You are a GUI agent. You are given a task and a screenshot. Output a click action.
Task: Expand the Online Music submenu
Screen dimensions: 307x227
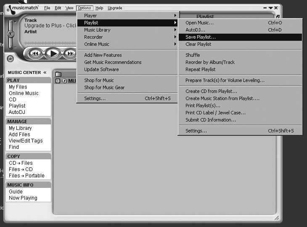(127, 44)
